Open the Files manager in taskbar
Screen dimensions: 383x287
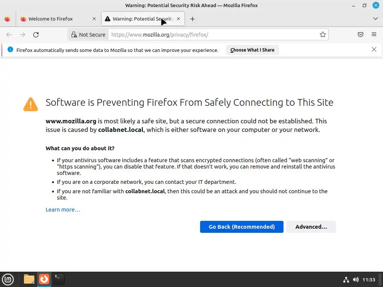[29, 279]
